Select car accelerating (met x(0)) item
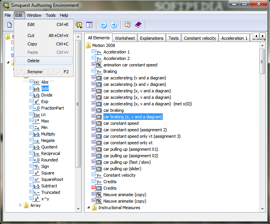 click(x=148, y=104)
